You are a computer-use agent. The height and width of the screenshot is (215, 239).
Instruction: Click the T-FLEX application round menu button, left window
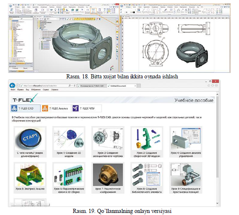pyautogui.click(x=10, y=6)
